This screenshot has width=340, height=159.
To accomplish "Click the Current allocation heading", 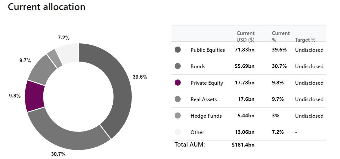I will 47,7.
